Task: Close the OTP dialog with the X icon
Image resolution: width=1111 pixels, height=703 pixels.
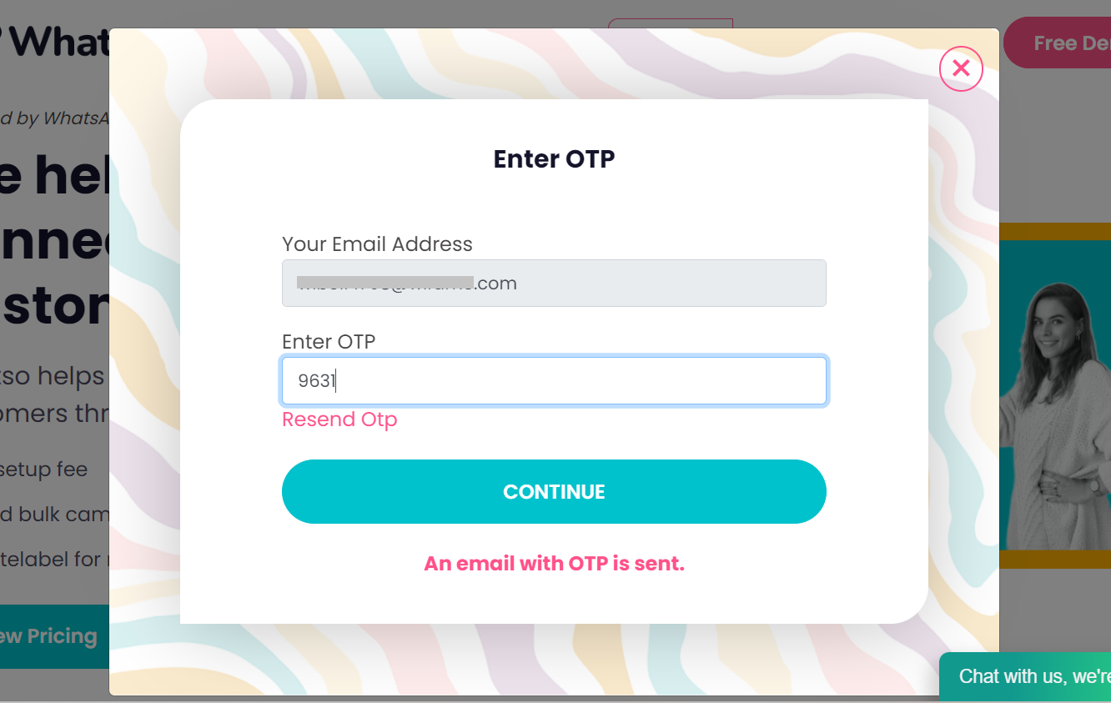Action: click(961, 68)
